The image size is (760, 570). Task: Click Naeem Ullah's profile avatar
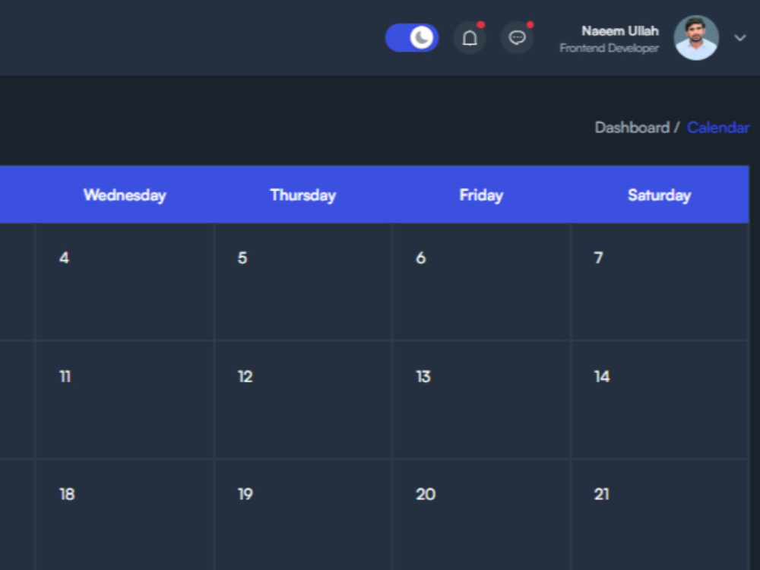pyautogui.click(x=696, y=38)
